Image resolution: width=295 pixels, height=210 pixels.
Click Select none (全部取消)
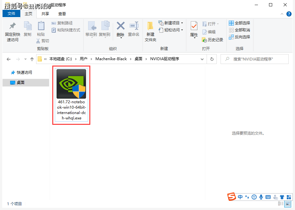click(239, 30)
